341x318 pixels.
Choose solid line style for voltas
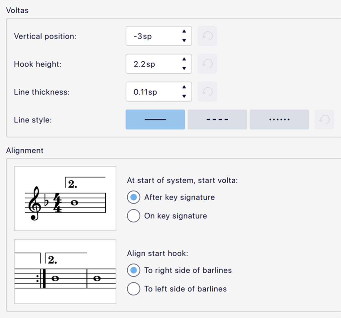click(x=155, y=119)
